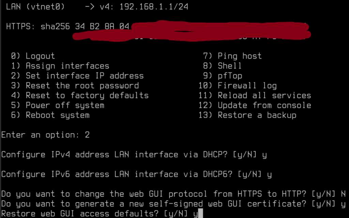Select "1) Assign interfaces" in console menu
This screenshot has height=218, width=349.
[60, 66]
